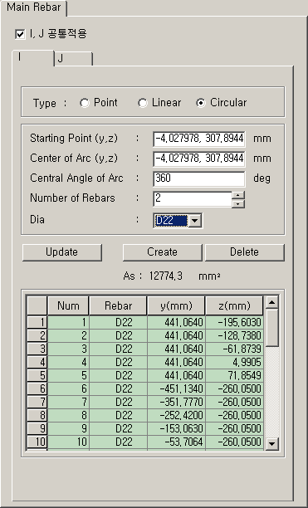Click the rebar table scrollbar thumb

click(x=271, y=328)
